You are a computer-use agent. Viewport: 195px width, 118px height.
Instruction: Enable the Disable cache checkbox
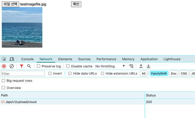68,66
